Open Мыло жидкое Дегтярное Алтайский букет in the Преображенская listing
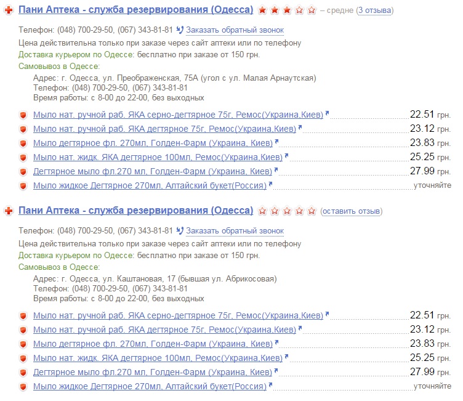 tap(150, 185)
